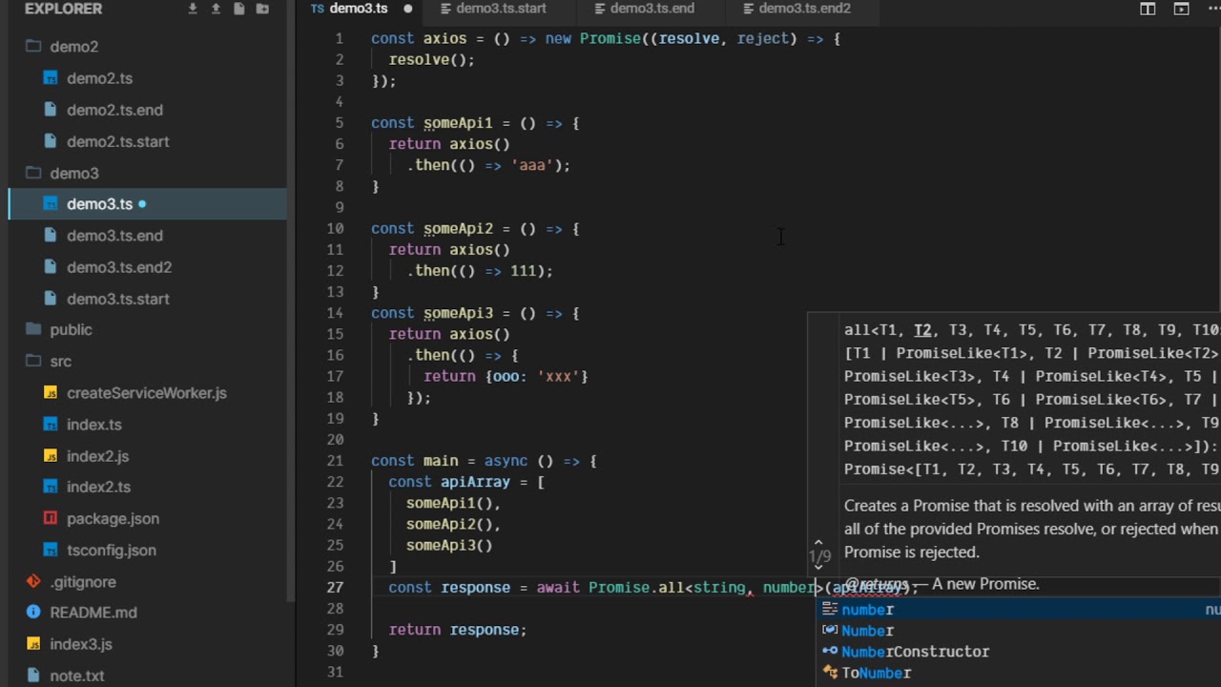Click the keyword icon of the 'number' suggestion

point(830,610)
